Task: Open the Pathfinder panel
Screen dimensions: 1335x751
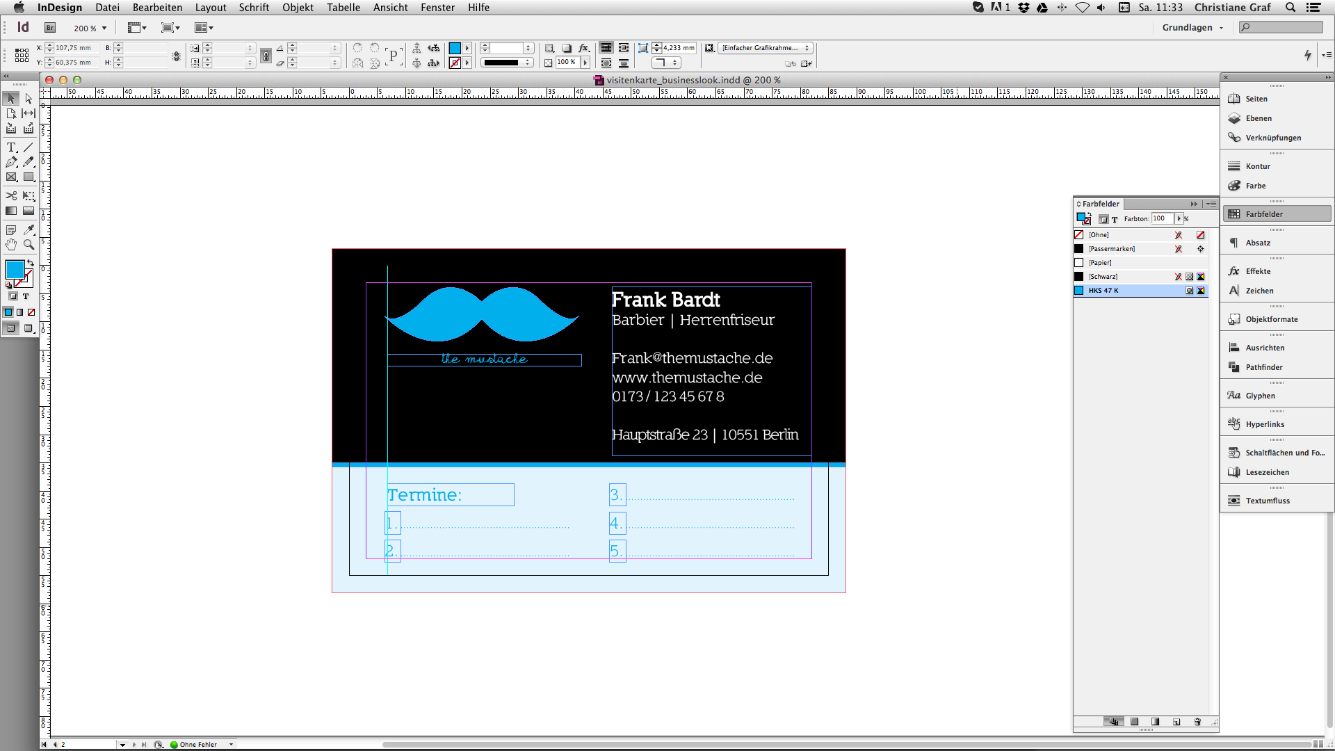Action: (1263, 367)
